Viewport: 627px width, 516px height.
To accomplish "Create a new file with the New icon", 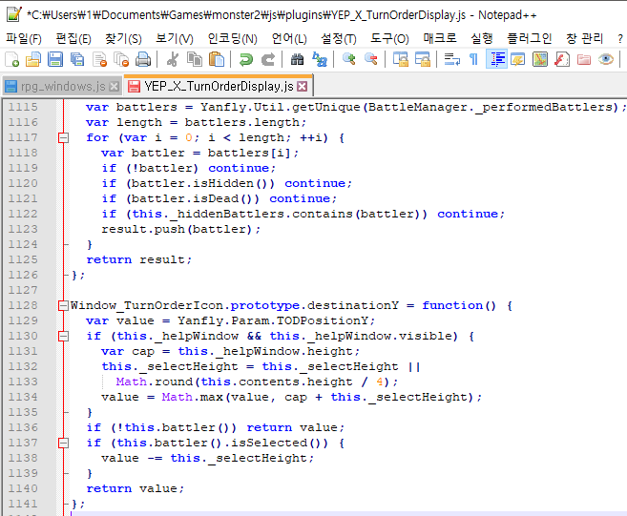I will point(12,59).
